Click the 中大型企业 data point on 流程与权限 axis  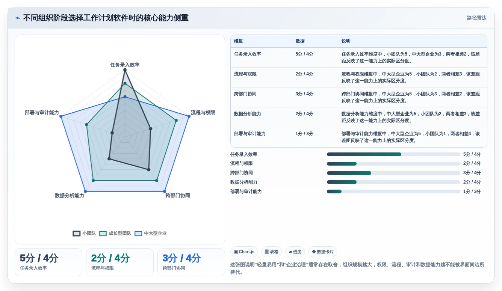189,116
